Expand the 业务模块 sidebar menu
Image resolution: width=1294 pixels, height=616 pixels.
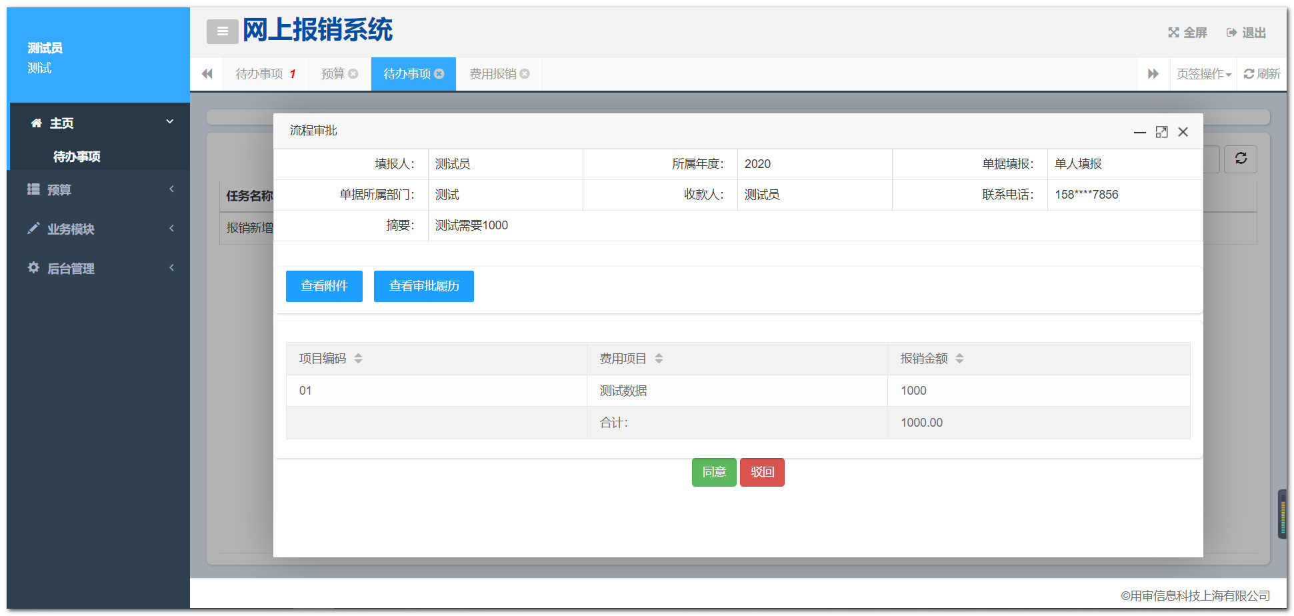pos(99,229)
